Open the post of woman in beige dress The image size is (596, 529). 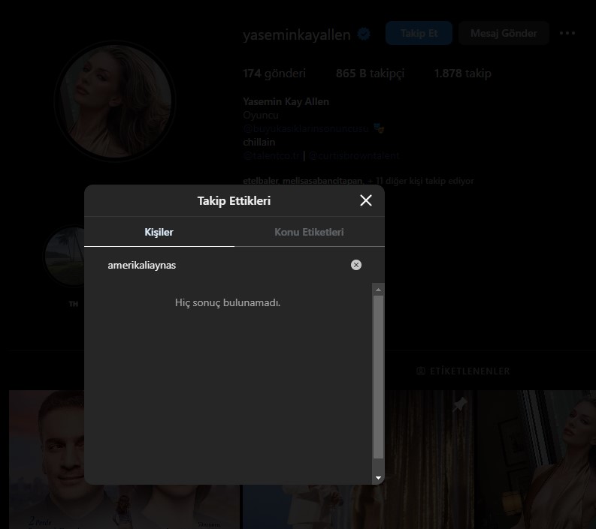[537, 459]
